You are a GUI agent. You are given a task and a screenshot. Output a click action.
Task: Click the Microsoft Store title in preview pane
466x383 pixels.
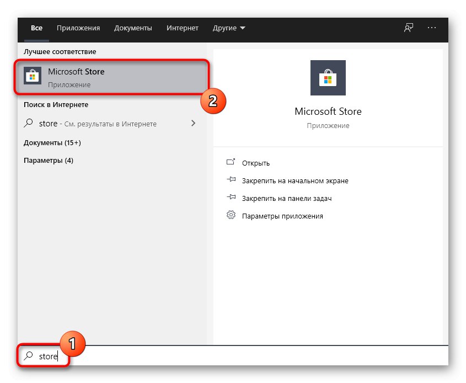click(328, 111)
